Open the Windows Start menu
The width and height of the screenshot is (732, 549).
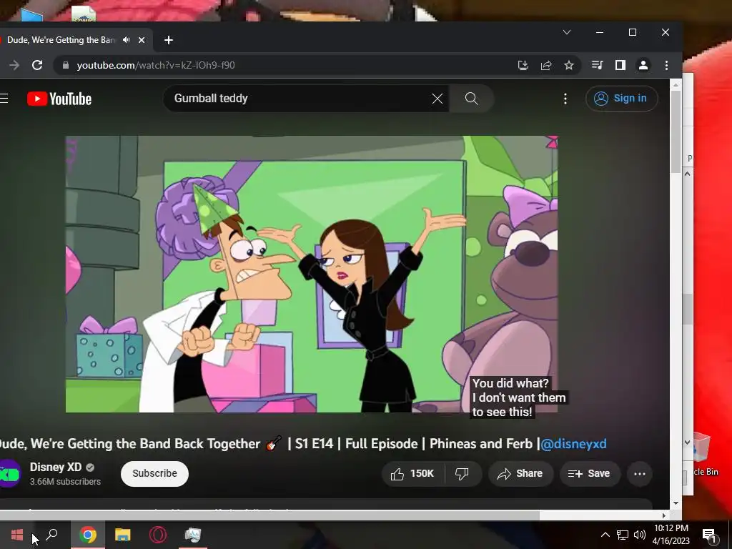(x=17, y=535)
